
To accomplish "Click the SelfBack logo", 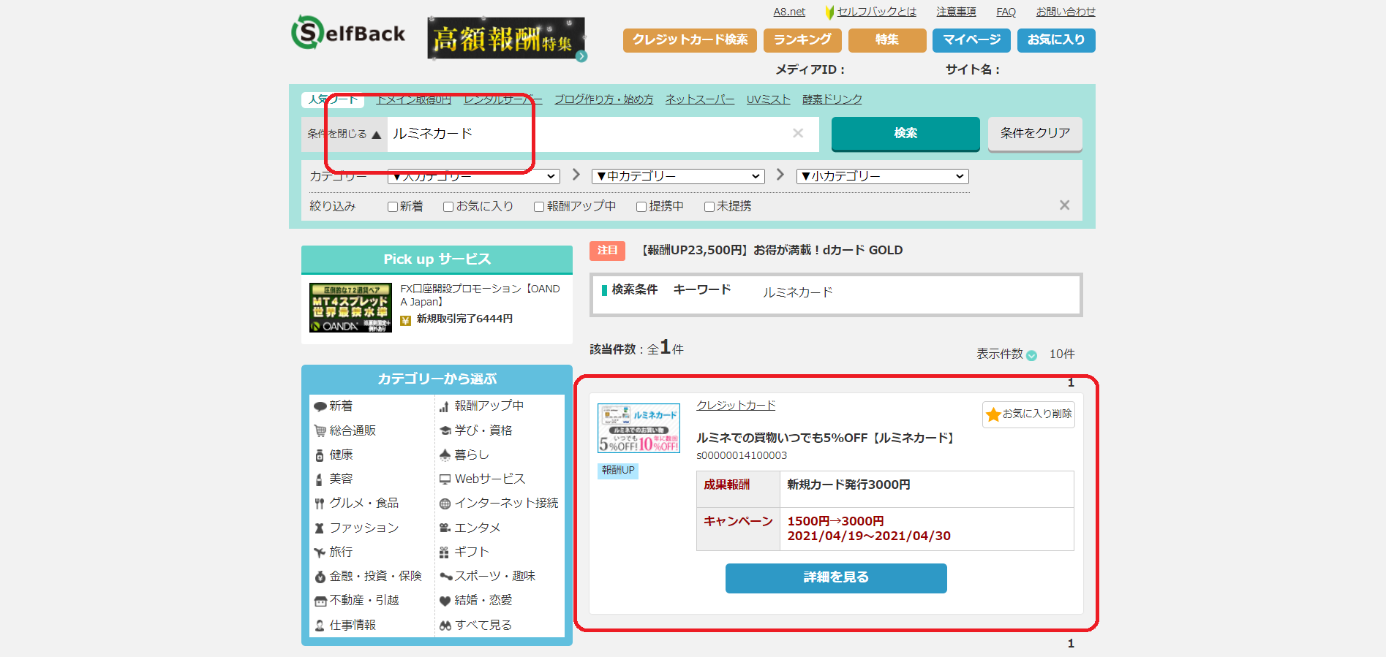I will pyautogui.click(x=348, y=33).
